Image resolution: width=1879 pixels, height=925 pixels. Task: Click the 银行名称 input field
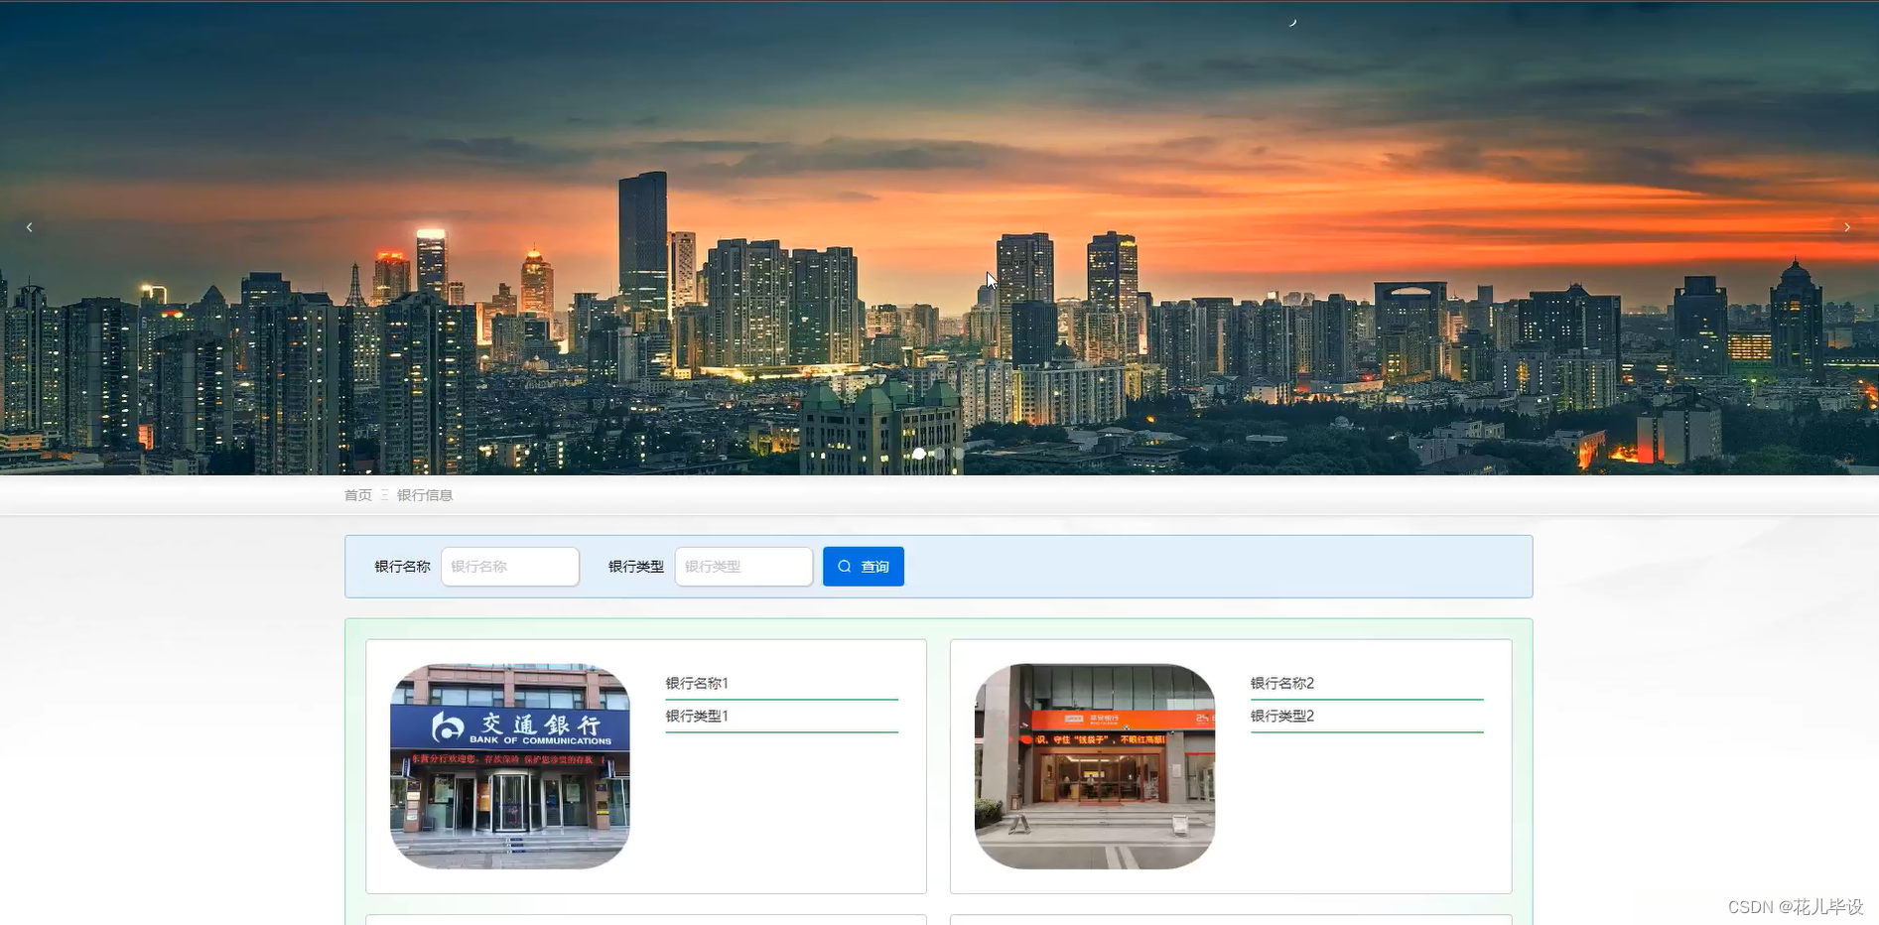click(509, 566)
